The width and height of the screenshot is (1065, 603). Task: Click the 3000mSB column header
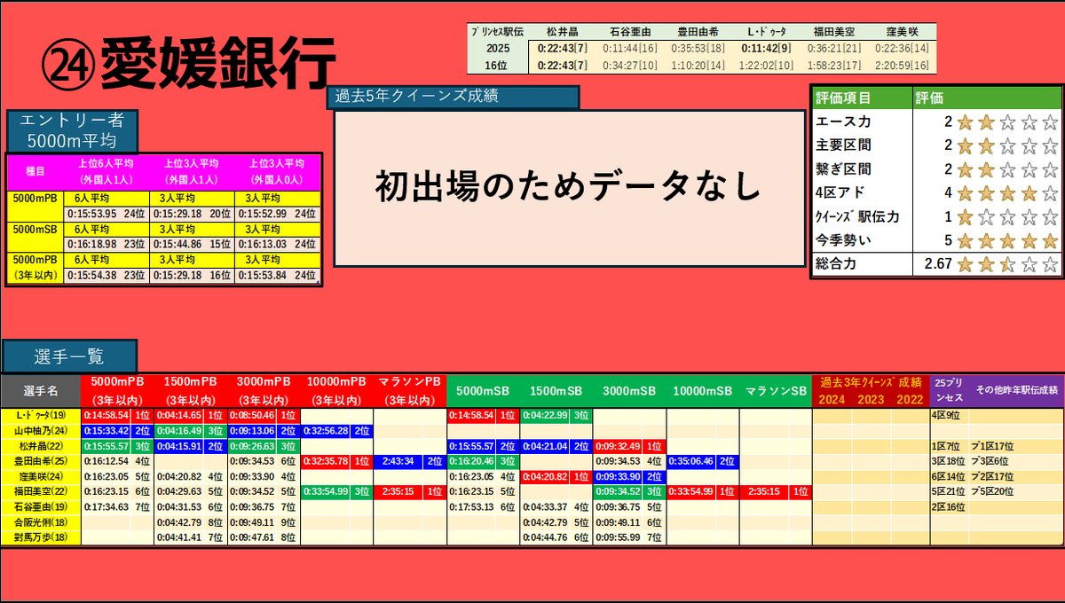click(629, 391)
